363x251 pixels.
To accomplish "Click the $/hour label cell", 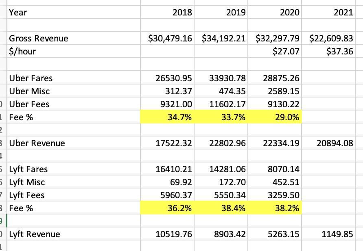I will click(74, 51).
